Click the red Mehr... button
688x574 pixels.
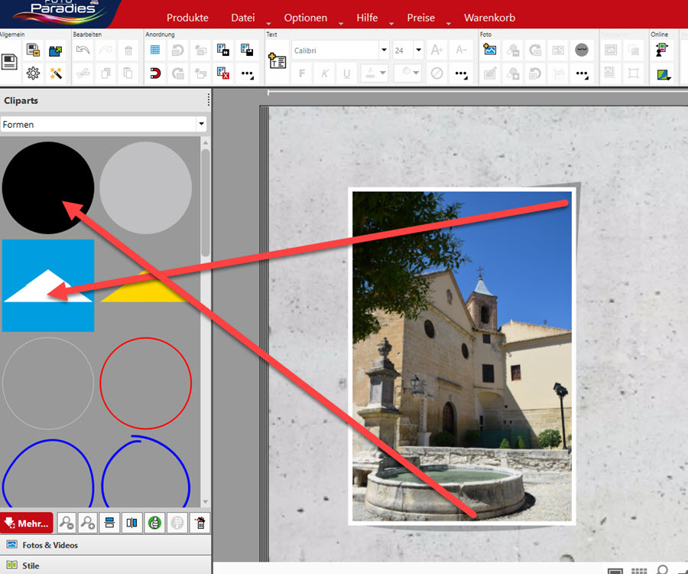tap(27, 523)
